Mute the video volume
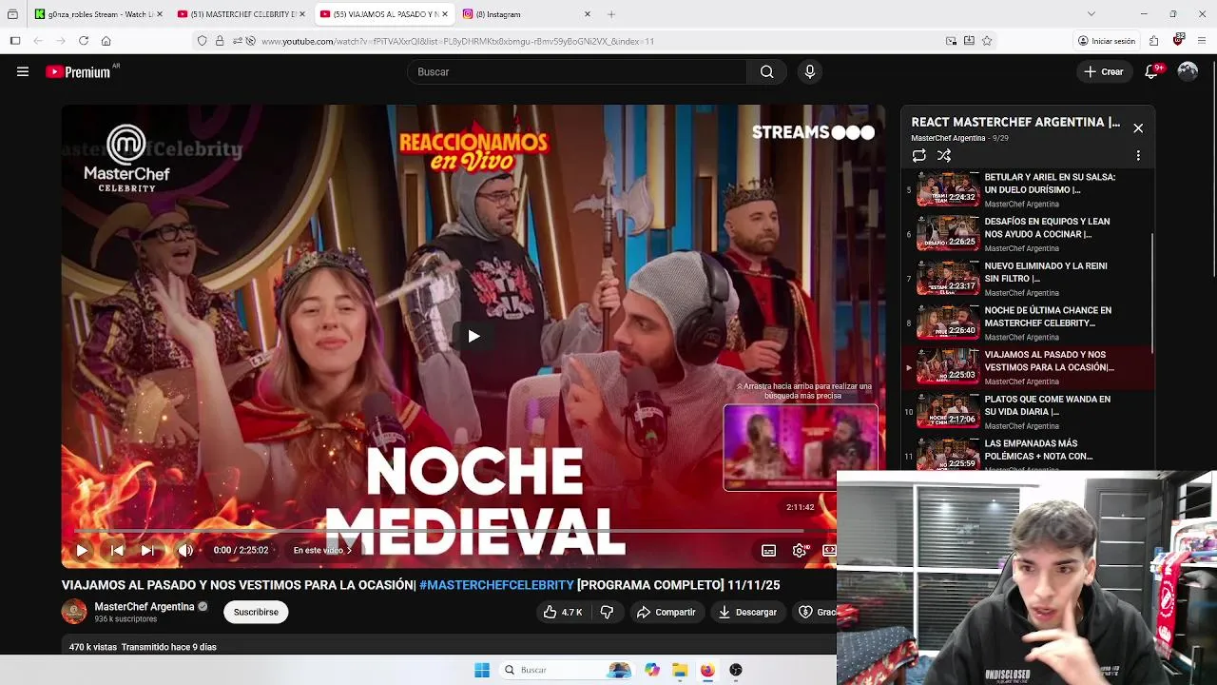The height and width of the screenshot is (685, 1217). [185, 550]
